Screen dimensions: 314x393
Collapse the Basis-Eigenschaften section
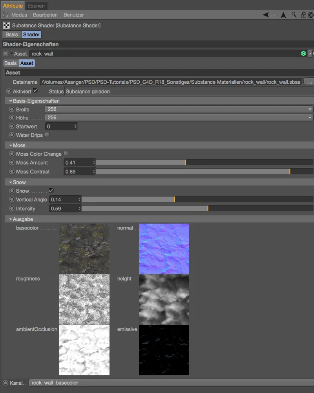point(11,101)
